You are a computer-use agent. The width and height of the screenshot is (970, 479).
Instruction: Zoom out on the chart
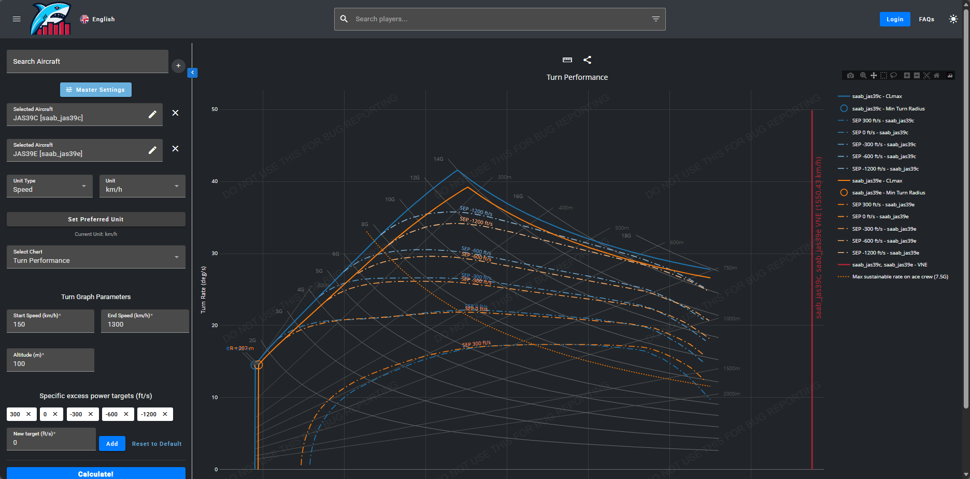(917, 76)
